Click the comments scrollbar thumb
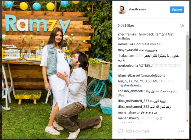191x140 pixels. pyautogui.click(x=187, y=63)
